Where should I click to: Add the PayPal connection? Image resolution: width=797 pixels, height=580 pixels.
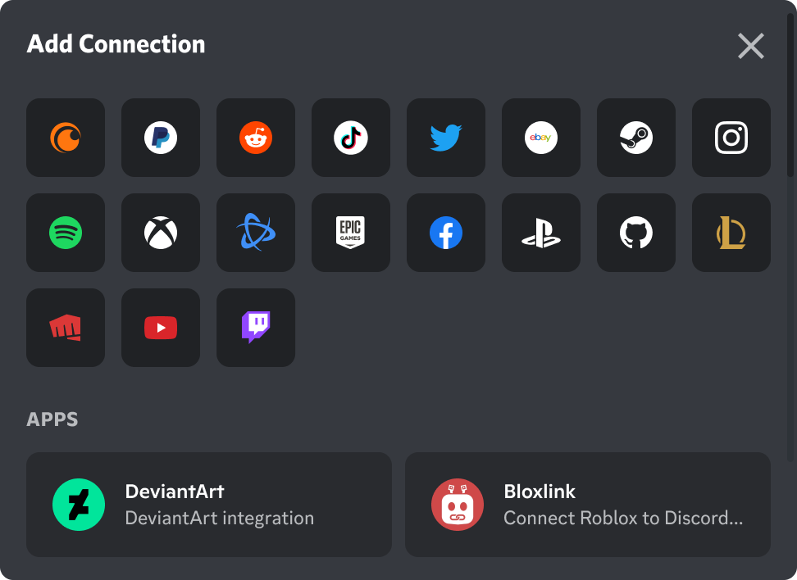[x=161, y=138]
